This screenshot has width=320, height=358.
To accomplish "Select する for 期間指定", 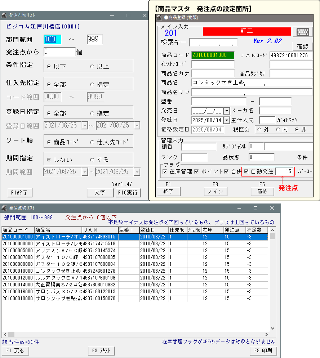I will (x=92, y=160).
